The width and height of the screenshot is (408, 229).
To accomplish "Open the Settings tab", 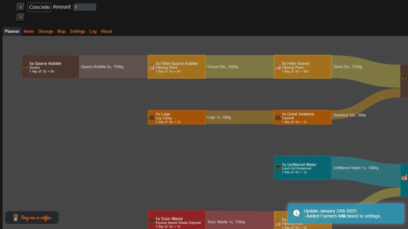I will pos(77,31).
